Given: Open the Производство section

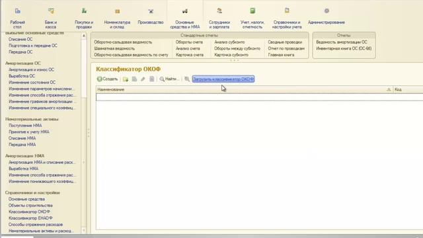Looking at the screenshot, I should (x=151, y=16).
